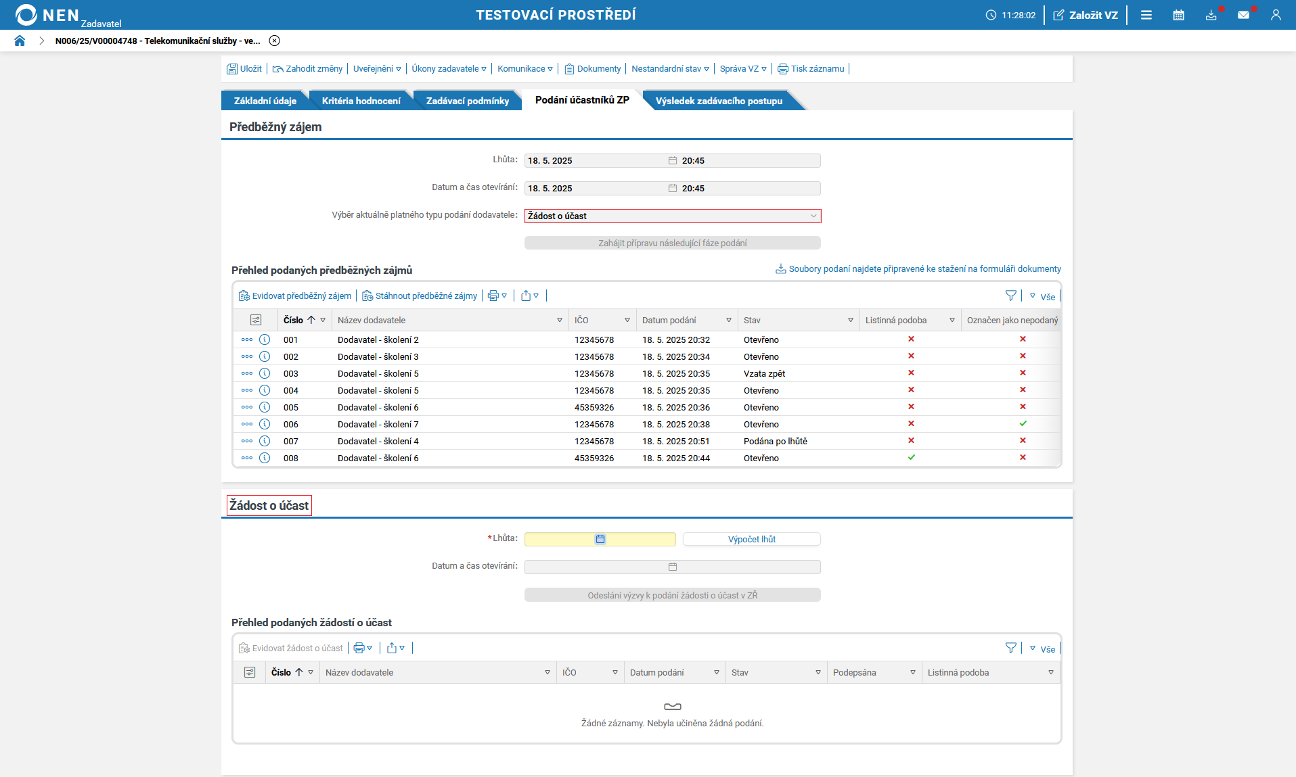Toggle column settings in requests table header
The height and width of the screenshot is (777, 1296).
[x=250, y=672]
